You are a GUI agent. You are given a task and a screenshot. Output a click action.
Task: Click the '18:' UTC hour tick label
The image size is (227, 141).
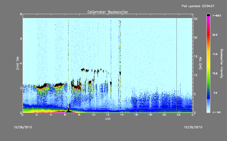tap(150, 115)
